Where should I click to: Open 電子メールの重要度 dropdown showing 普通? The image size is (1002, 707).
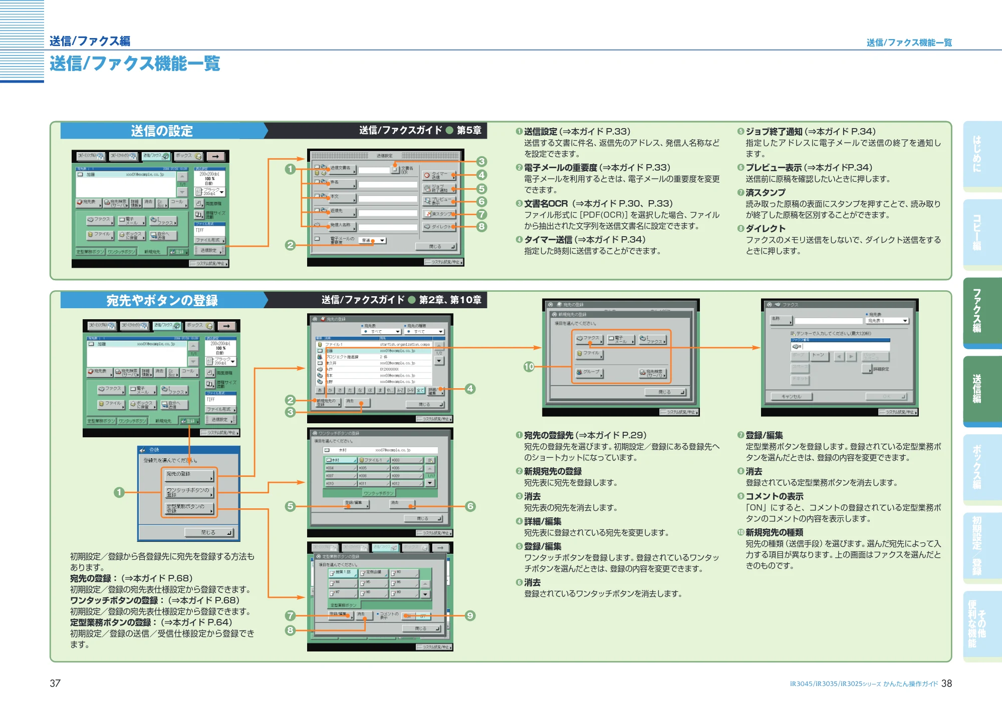373,241
